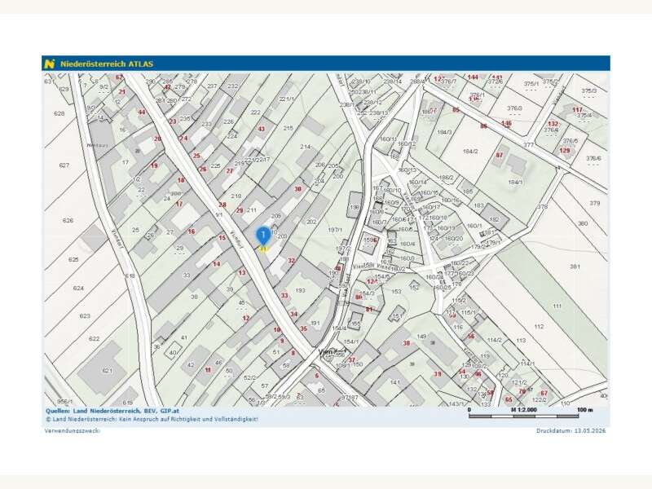Click the building on parcel 182
Image resolution: width=652 pixels, height=489 pixels.
tap(495, 218)
